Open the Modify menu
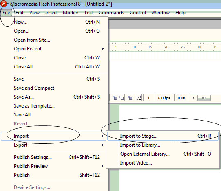This screenshot has height=191, width=221. click(x=71, y=13)
